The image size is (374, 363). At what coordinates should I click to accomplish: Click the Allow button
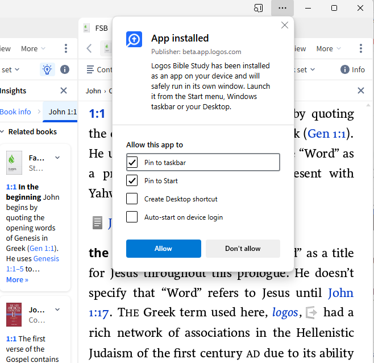163,249
